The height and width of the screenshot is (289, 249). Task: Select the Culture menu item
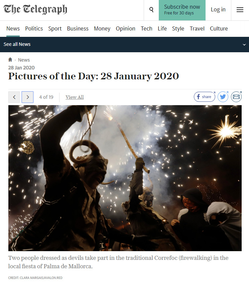click(x=219, y=28)
